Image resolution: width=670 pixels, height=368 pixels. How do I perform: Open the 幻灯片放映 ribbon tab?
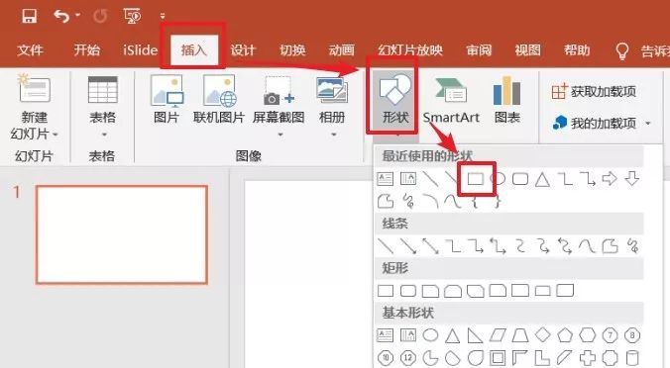(x=410, y=49)
